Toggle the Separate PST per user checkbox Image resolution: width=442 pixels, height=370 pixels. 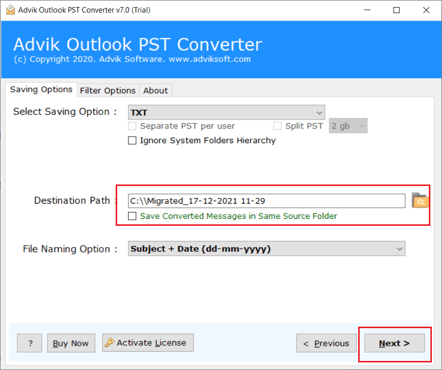tap(132, 126)
